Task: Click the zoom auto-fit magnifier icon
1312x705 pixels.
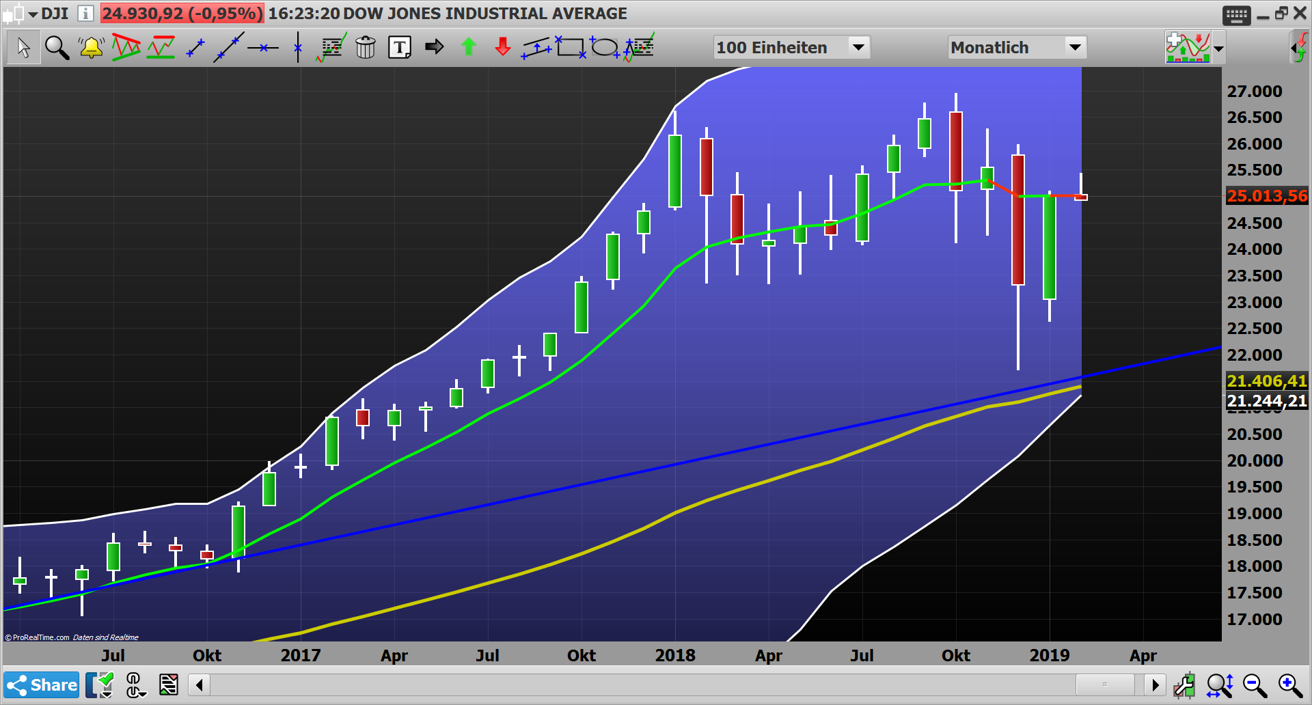Action: [x=1220, y=685]
